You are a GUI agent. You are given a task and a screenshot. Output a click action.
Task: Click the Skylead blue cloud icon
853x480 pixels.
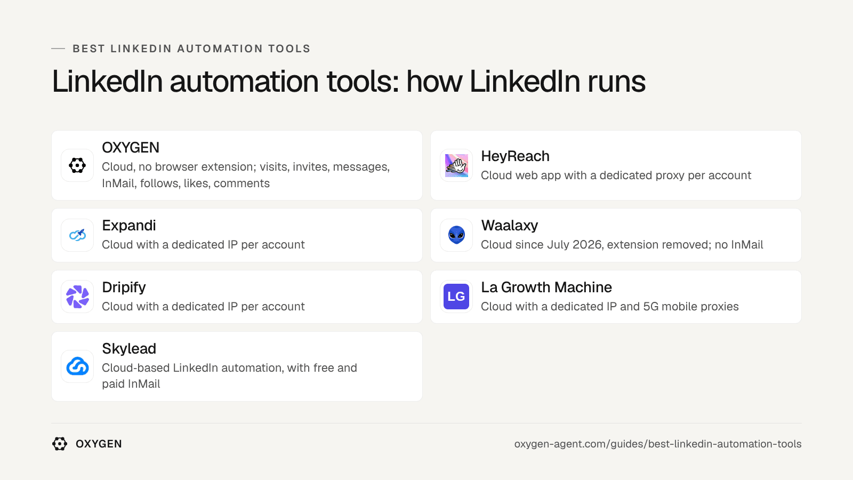pos(77,366)
